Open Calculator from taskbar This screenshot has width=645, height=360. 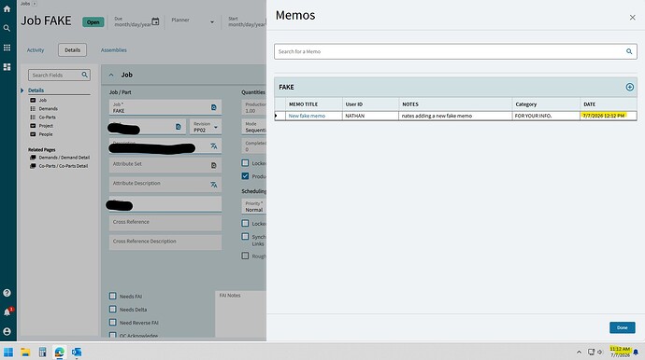tap(42, 353)
